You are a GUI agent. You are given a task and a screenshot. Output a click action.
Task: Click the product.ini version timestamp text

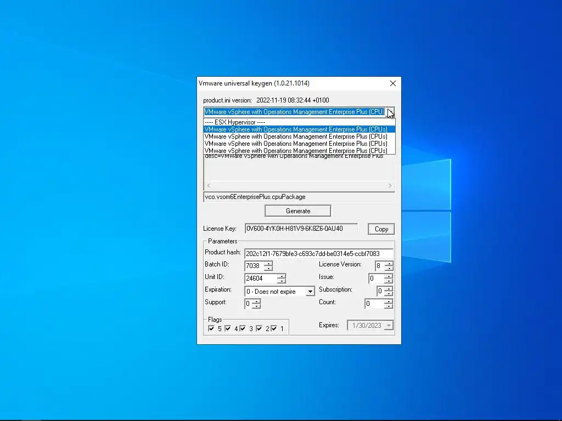293,100
